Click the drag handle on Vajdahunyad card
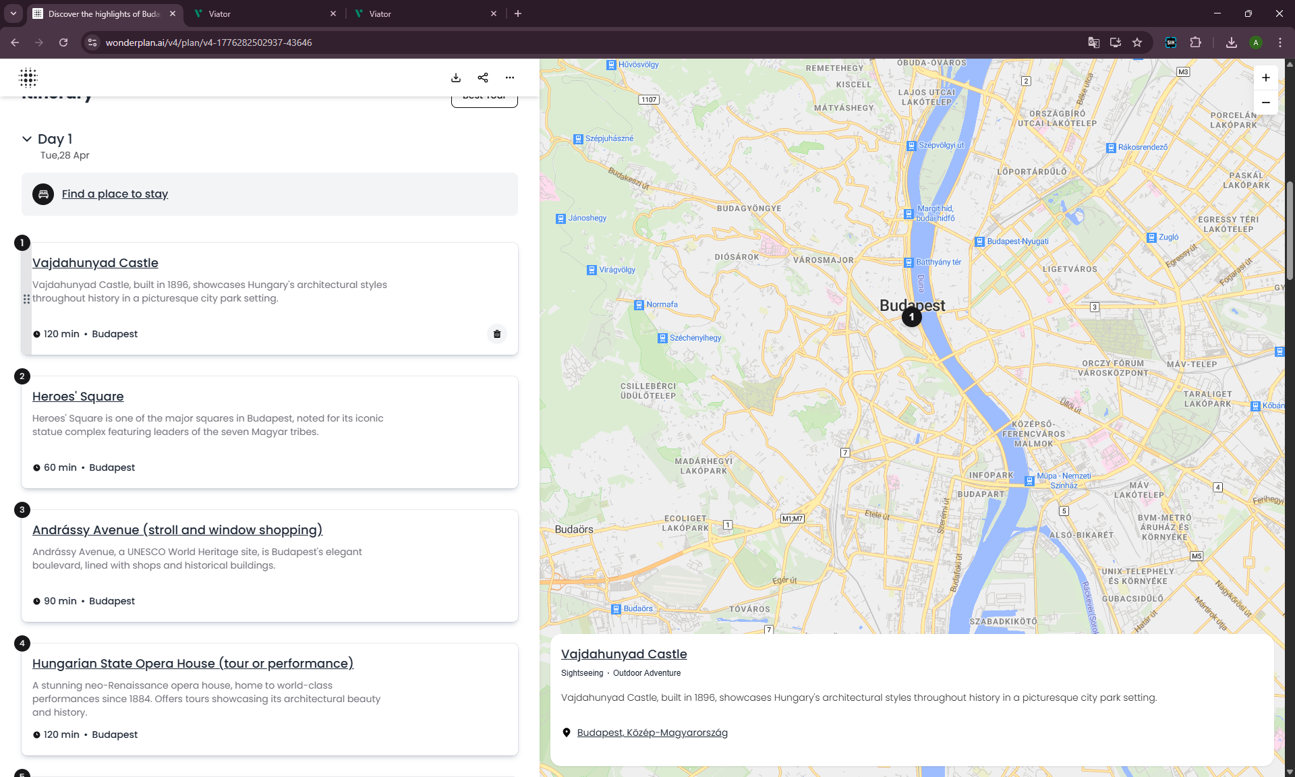This screenshot has width=1295, height=777. coord(26,299)
